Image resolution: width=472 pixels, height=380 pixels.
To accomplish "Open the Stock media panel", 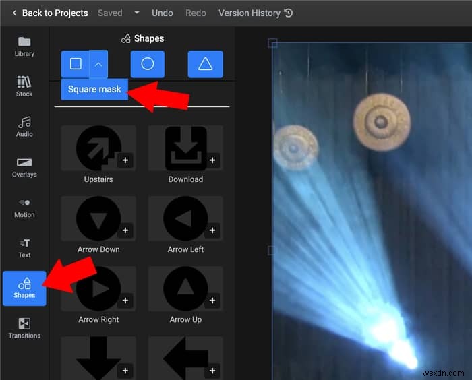I will [x=24, y=86].
